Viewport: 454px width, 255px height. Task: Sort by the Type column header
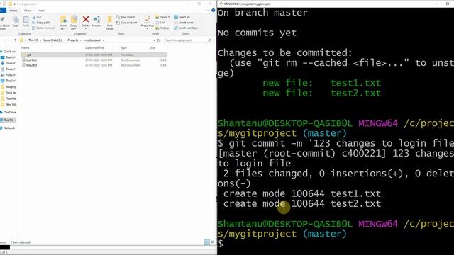[x=123, y=47]
